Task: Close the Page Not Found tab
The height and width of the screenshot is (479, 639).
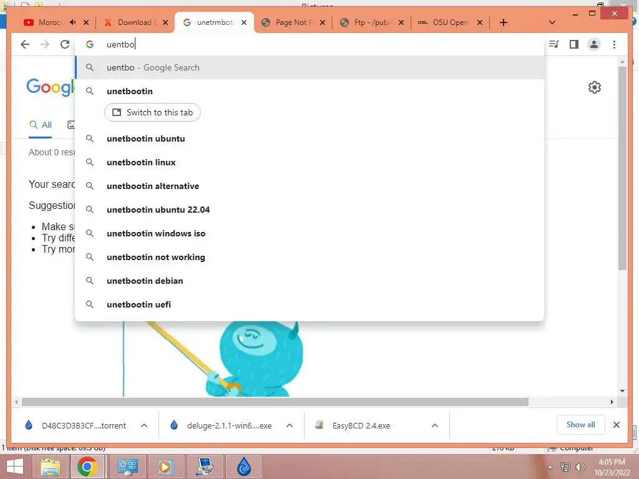Action: point(323,22)
